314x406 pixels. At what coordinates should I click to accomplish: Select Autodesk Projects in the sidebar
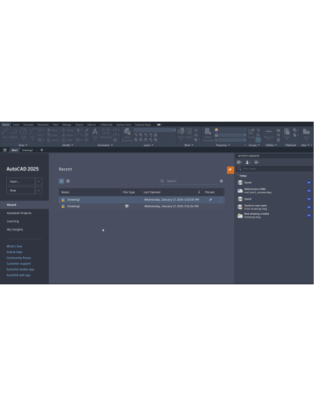pos(19,213)
